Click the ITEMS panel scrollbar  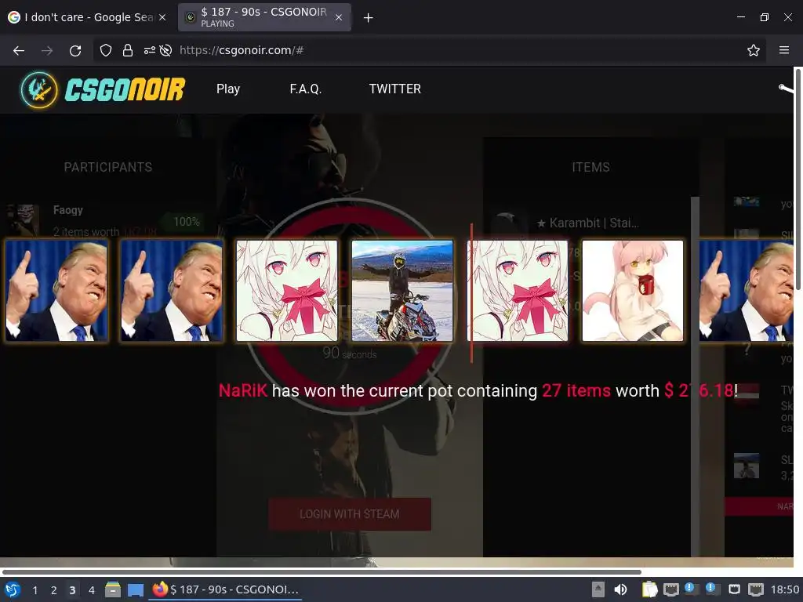tap(695, 376)
